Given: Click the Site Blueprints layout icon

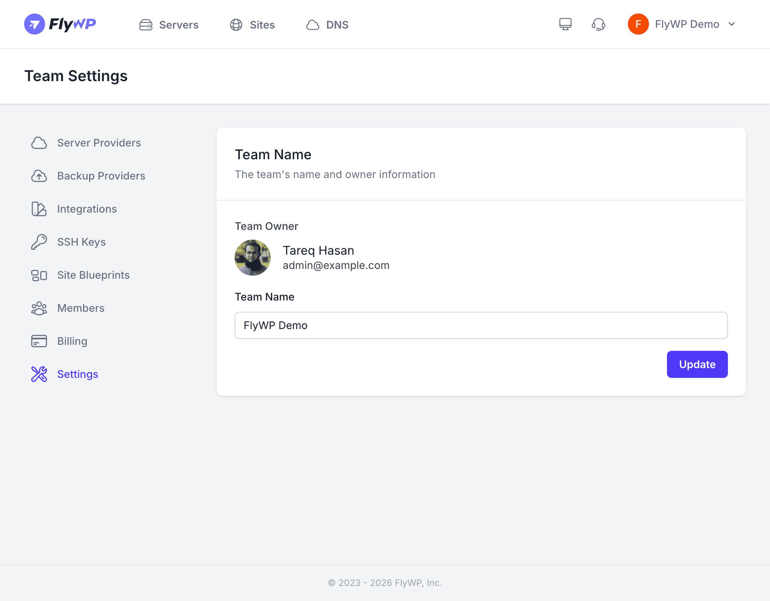Looking at the screenshot, I should click(39, 275).
